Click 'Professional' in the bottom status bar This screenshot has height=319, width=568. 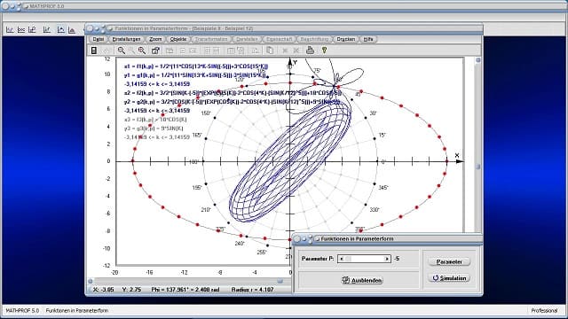click(544, 310)
